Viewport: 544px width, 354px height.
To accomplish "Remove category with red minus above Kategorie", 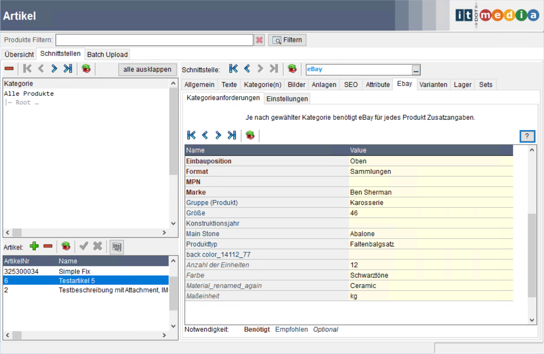I will pos(9,69).
